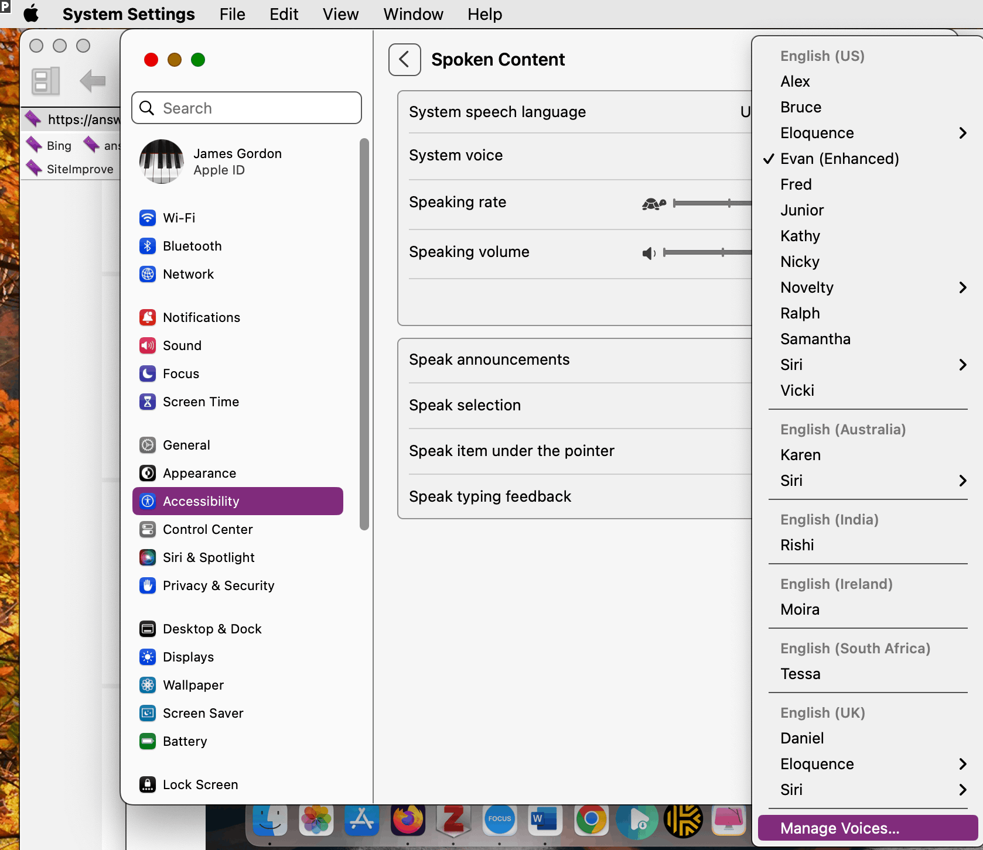Adjust the Speaking volume slider
This screenshot has height=850, width=983.
(708, 252)
